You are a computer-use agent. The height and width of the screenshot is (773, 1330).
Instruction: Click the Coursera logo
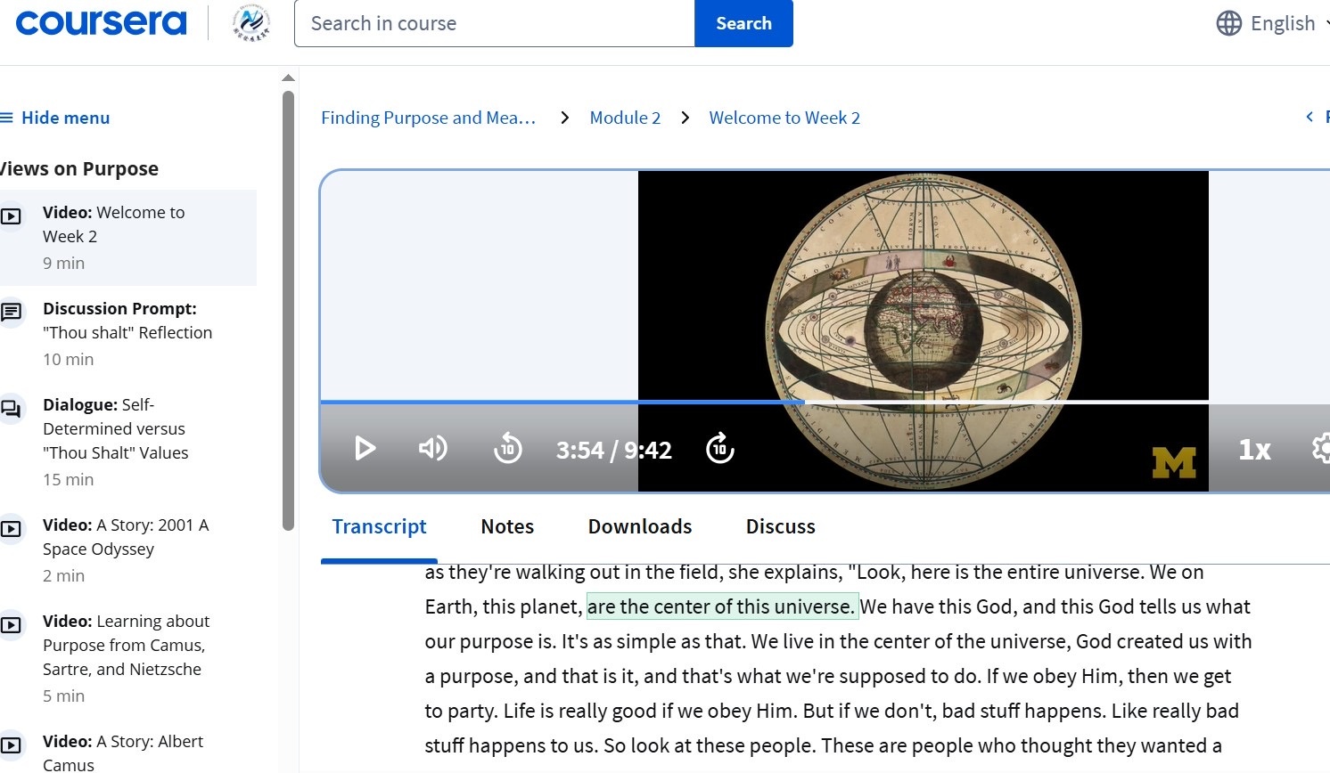[x=101, y=23]
